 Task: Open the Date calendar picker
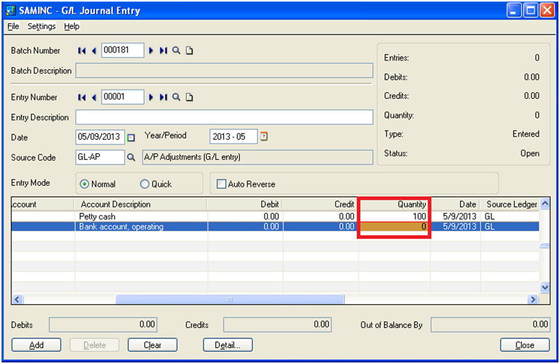tap(132, 137)
